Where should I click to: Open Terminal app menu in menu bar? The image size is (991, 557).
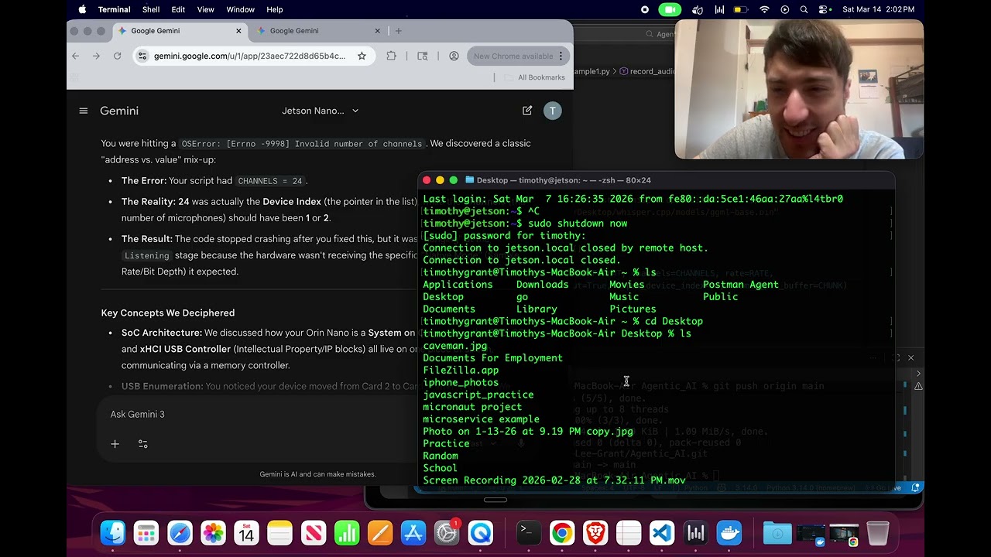click(115, 9)
